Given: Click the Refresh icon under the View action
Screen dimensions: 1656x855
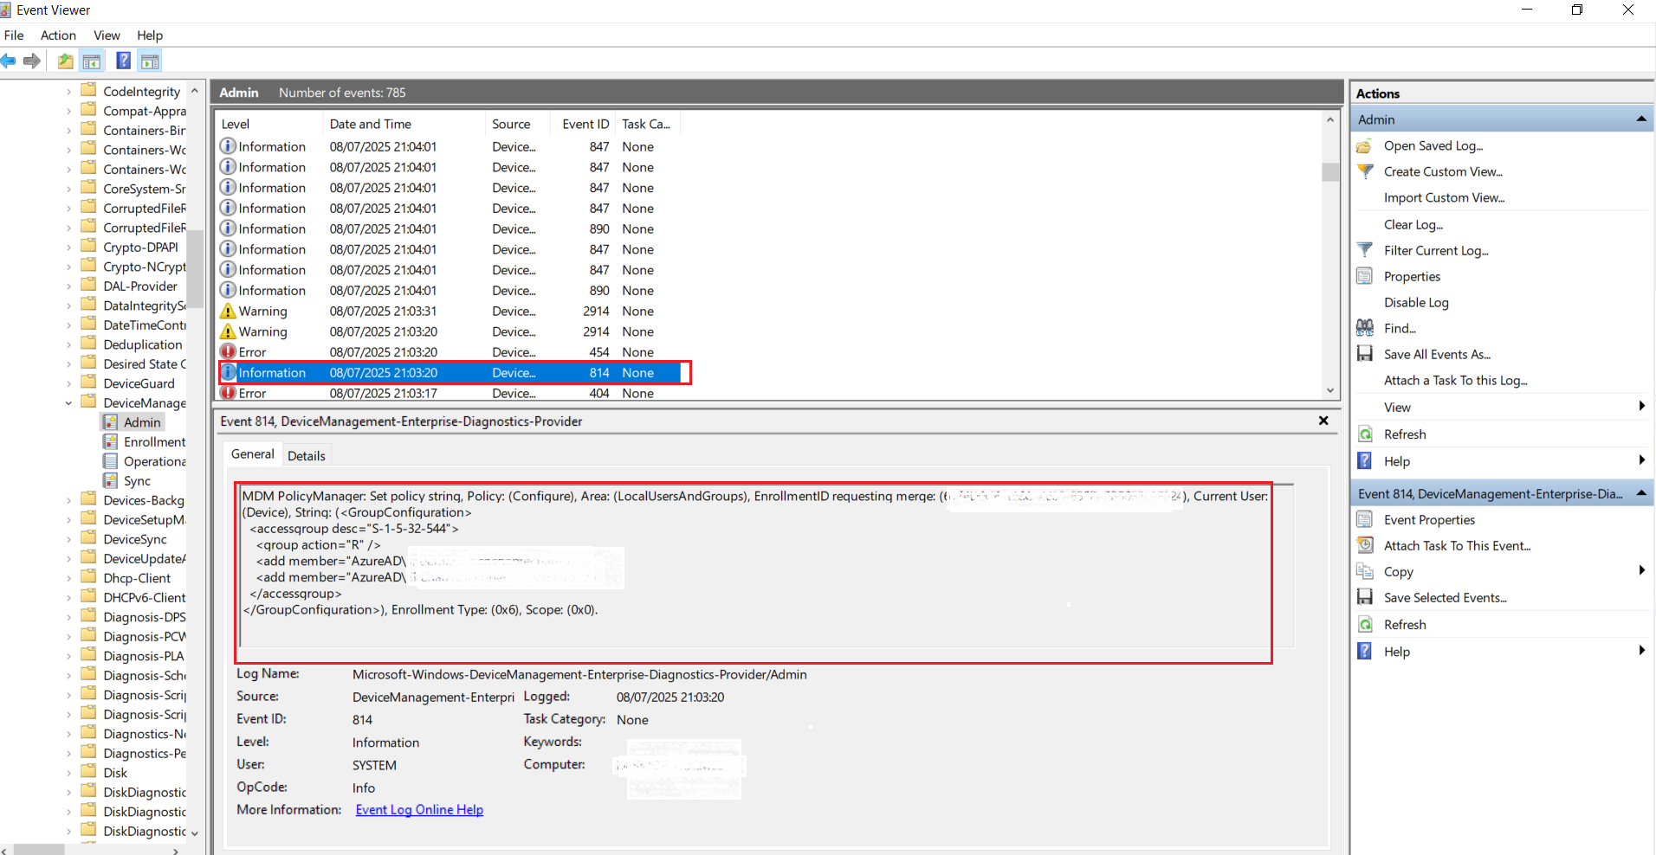Looking at the screenshot, I should coord(1364,434).
